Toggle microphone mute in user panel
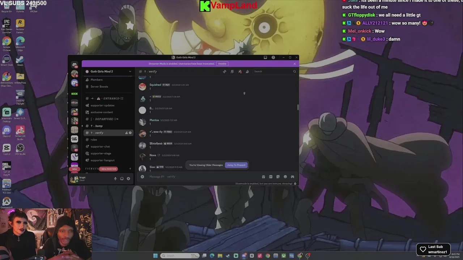The width and height of the screenshot is (463, 260). 115,179
